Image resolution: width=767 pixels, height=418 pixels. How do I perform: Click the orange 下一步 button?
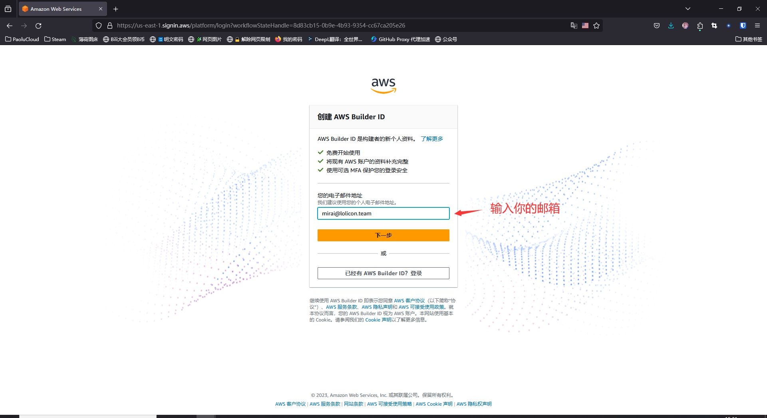(383, 235)
